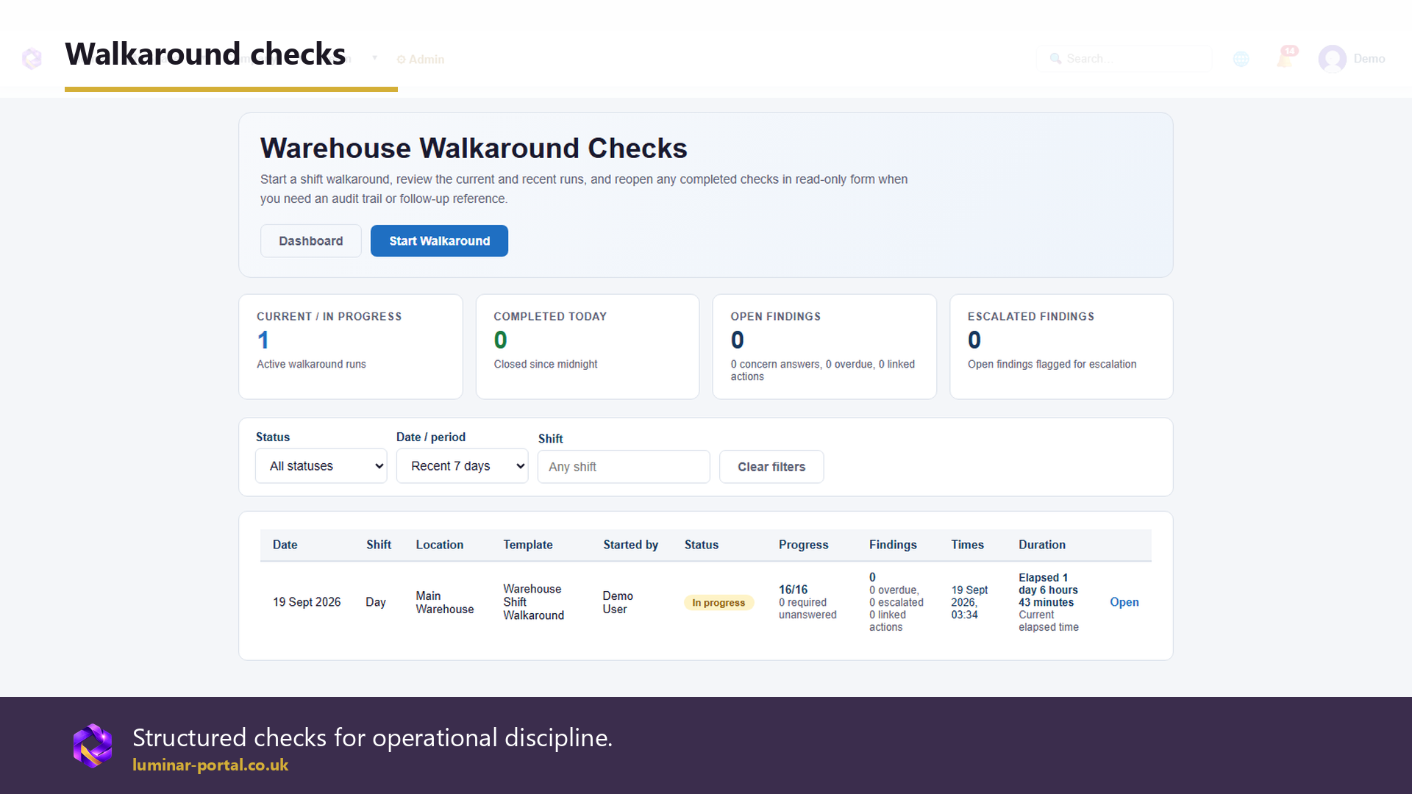Select the Date column header

pos(285,545)
